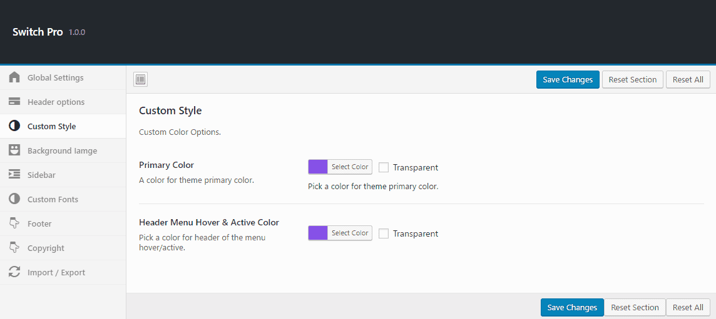The height and width of the screenshot is (319, 716).
Task: Click the bottom Reset Section button
Action: (x=635, y=307)
